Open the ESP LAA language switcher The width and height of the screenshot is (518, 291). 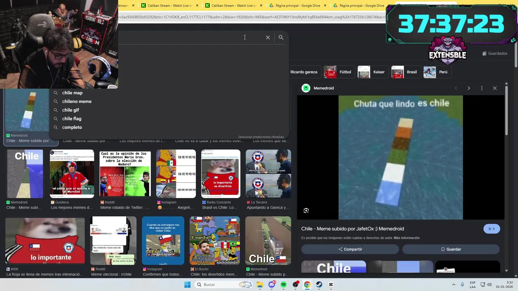point(473,285)
